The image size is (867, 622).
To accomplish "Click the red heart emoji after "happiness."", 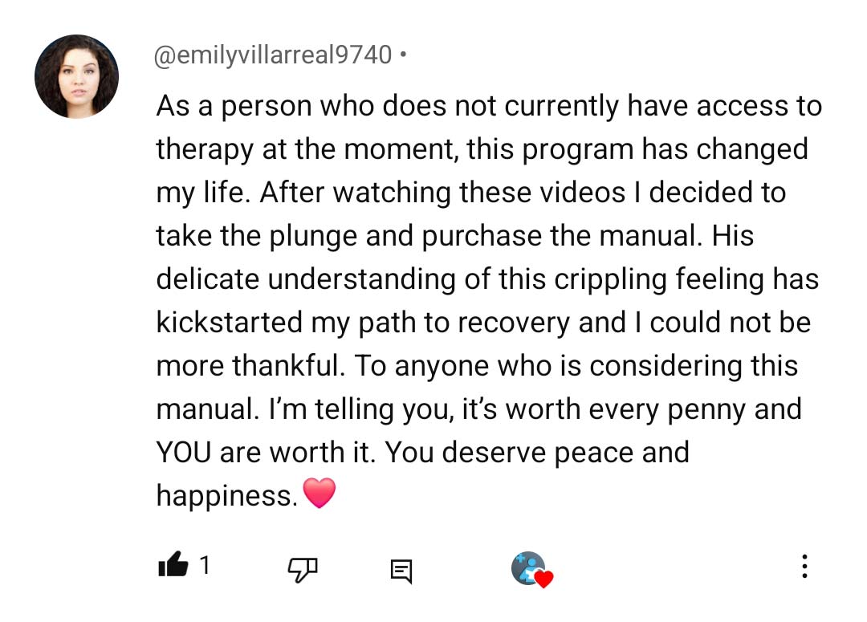I will (x=319, y=494).
